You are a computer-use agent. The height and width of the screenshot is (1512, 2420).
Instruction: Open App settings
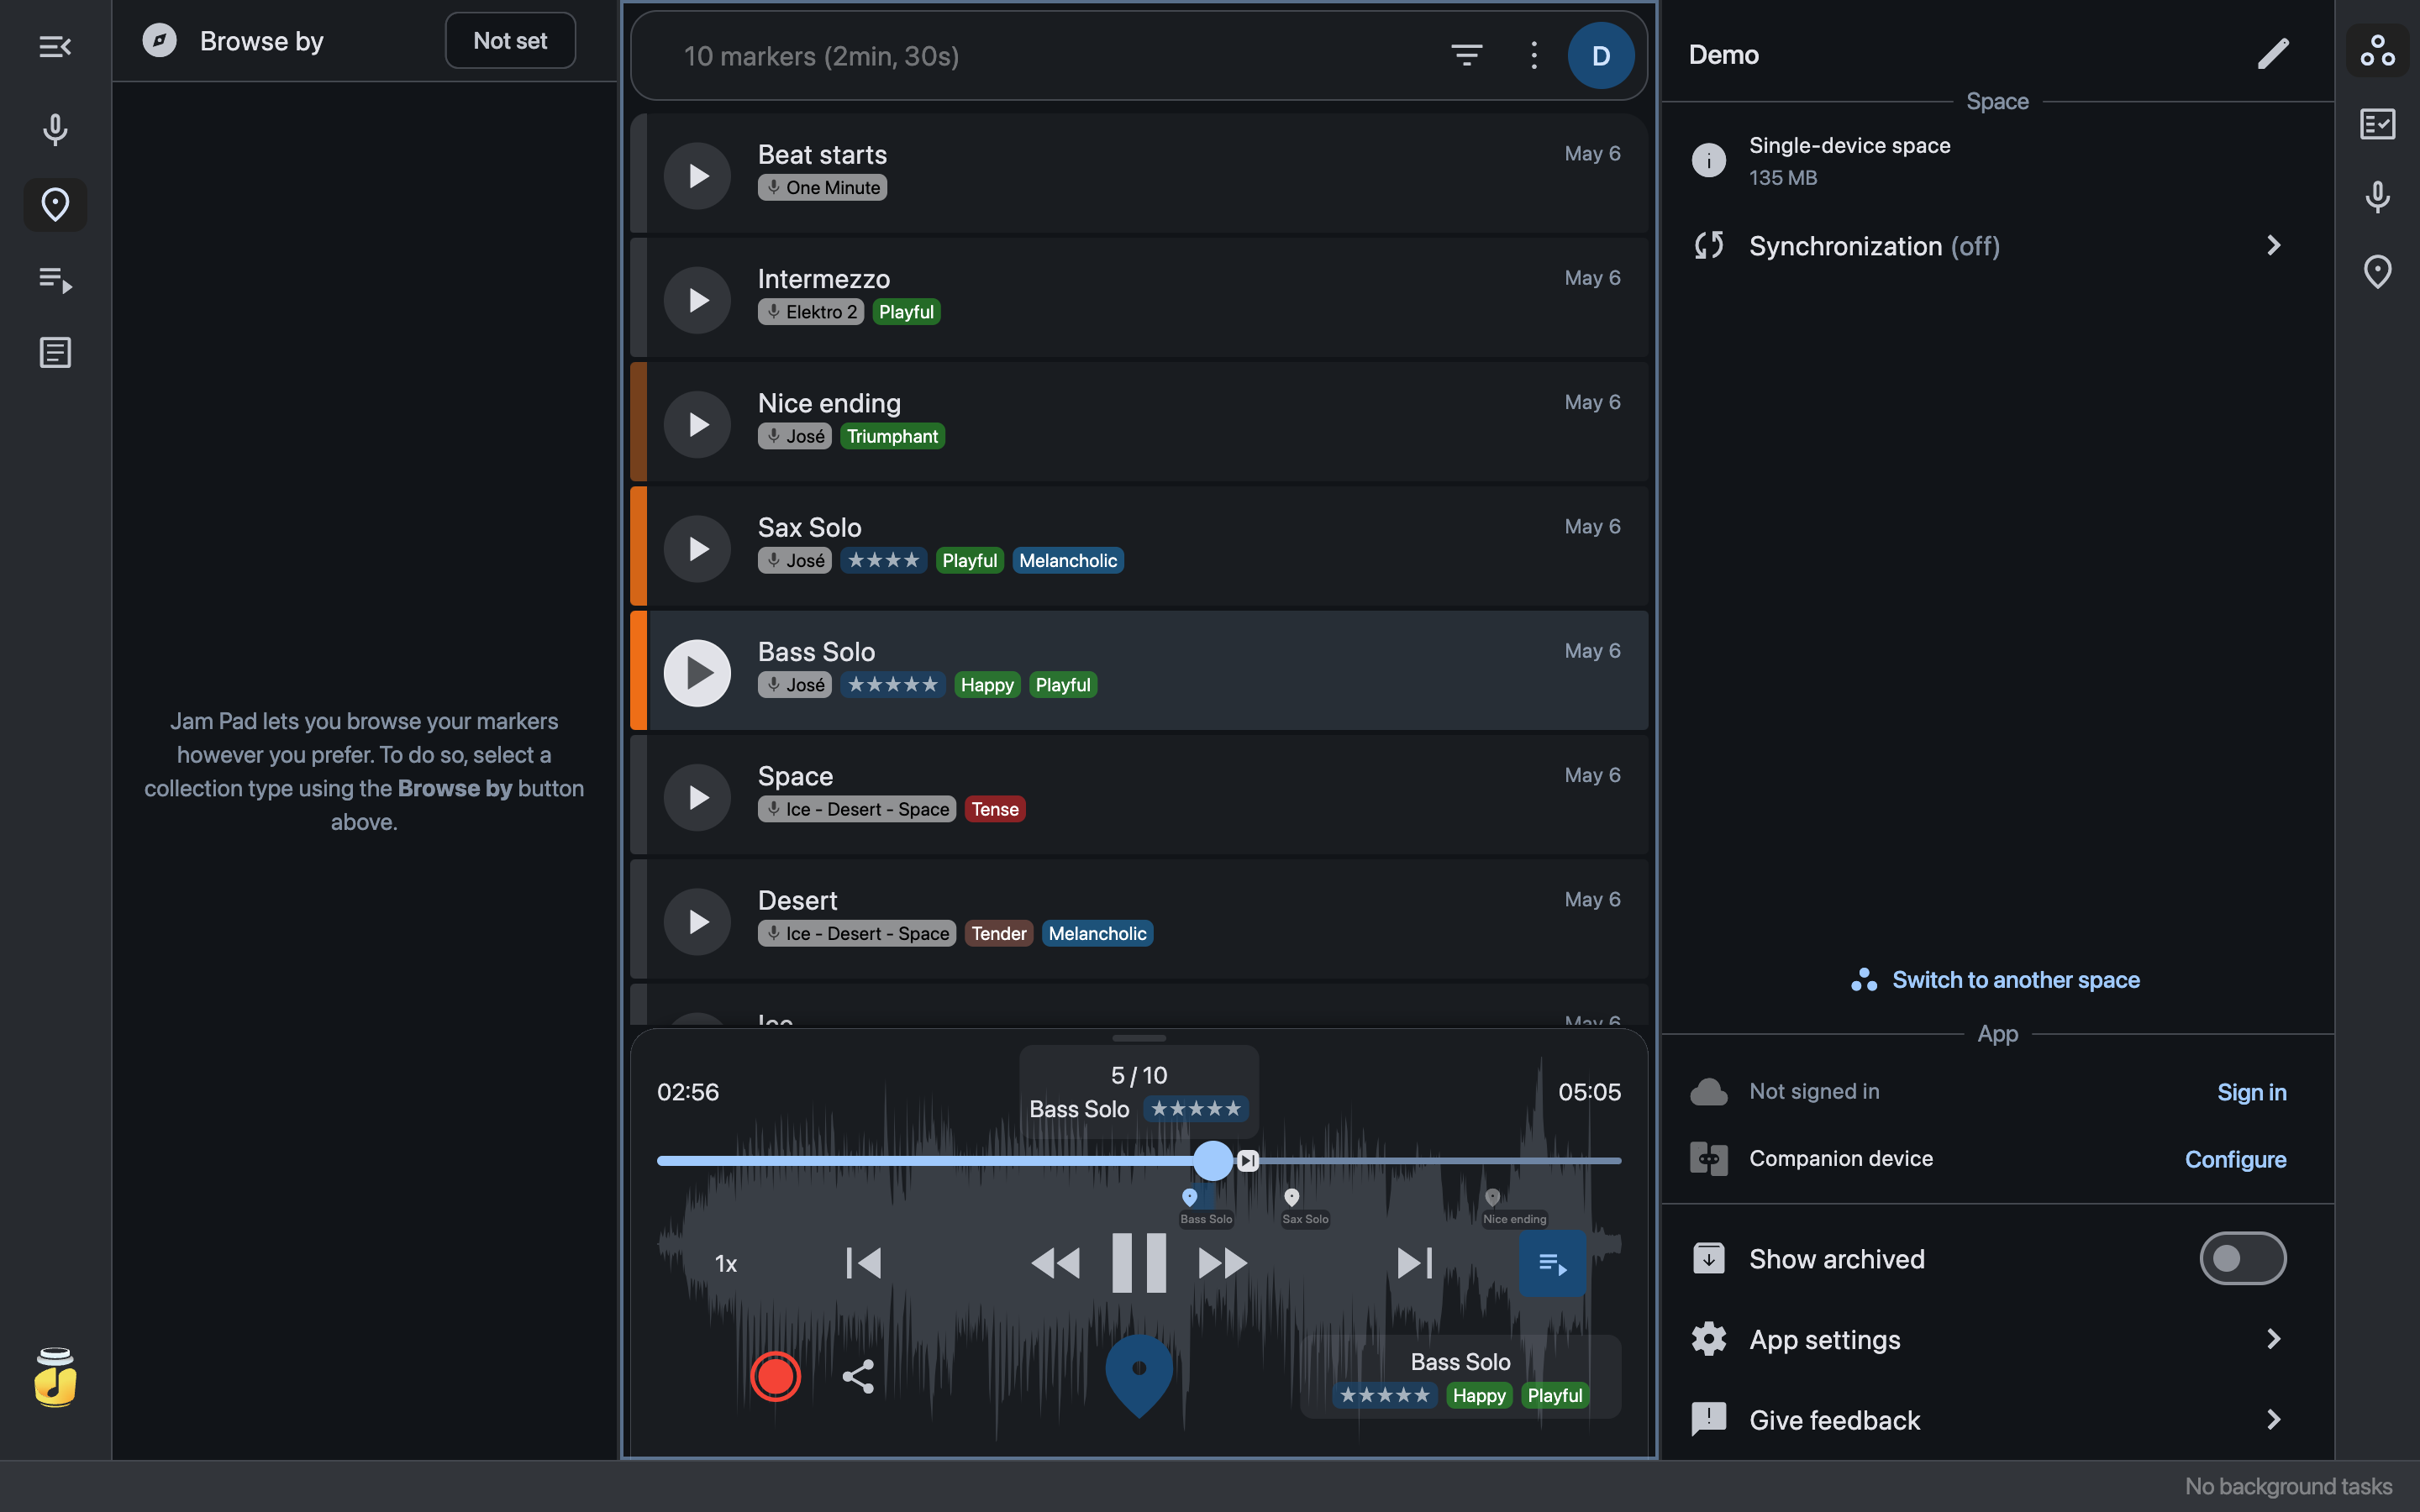(1997, 1339)
